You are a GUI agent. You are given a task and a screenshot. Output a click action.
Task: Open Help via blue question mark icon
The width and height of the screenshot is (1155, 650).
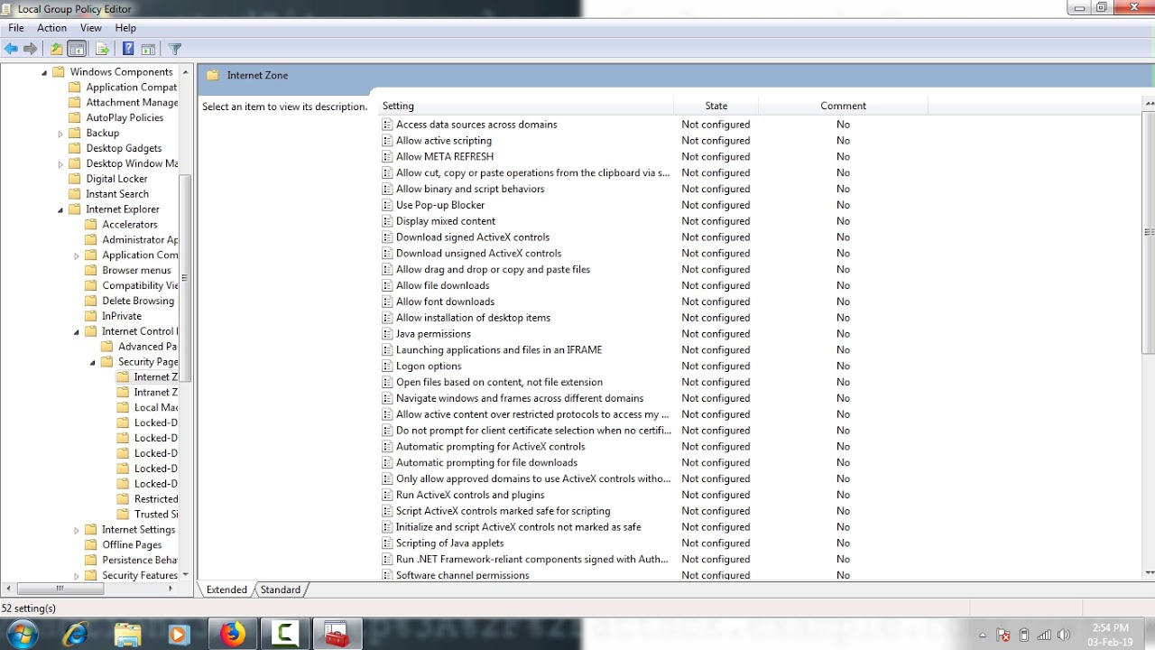[128, 49]
